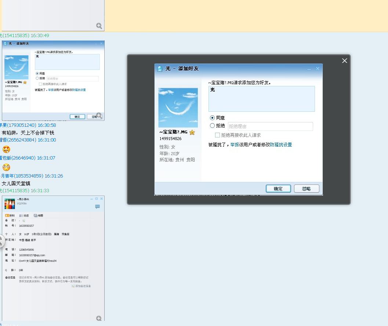Click the chat bubble icon in profile card thumbnail
Screen dimensions: 388x326
(98, 207)
